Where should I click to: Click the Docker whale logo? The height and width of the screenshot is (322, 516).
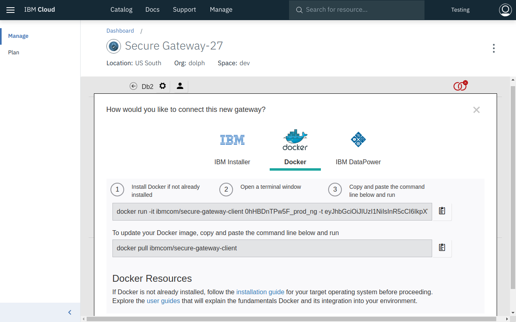(295, 140)
